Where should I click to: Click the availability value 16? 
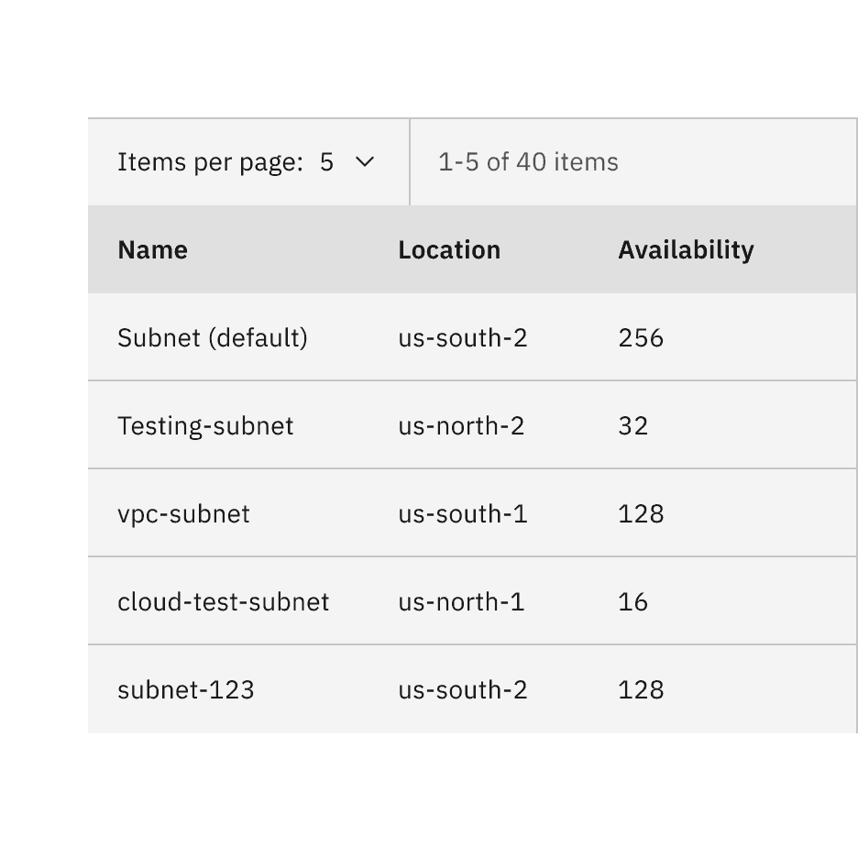632,601
